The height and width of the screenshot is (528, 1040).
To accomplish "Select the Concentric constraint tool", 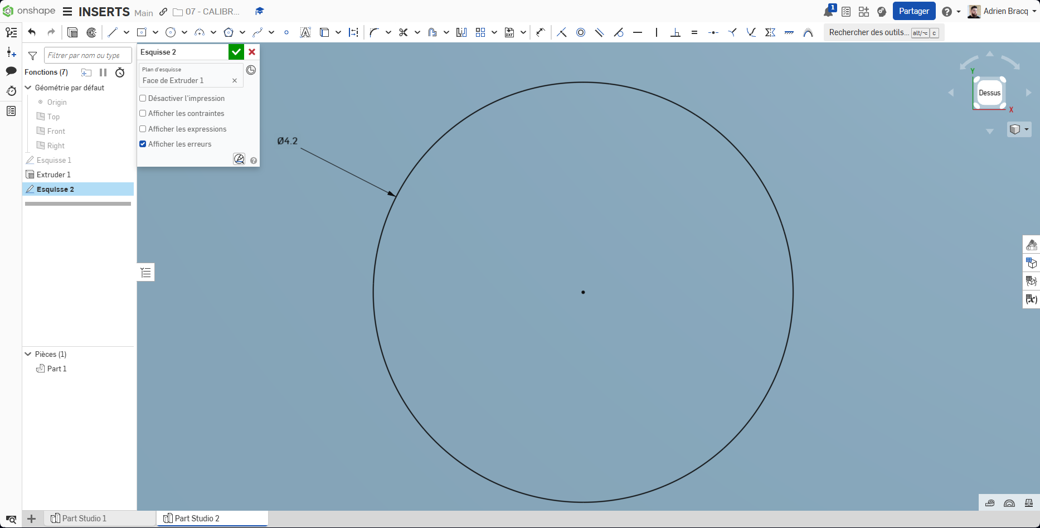I will [581, 32].
